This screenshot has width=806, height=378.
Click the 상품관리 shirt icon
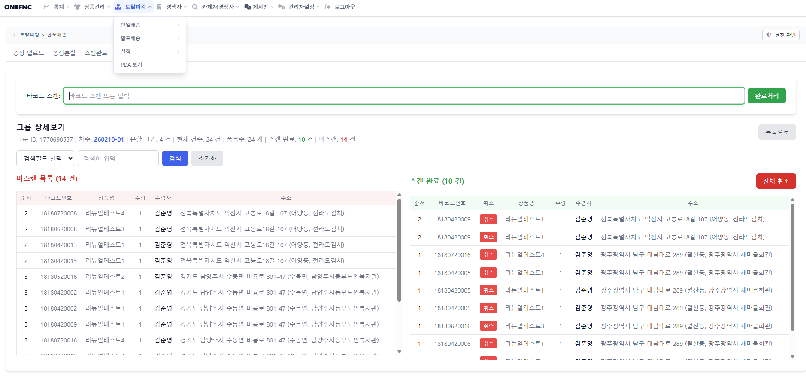[77, 7]
